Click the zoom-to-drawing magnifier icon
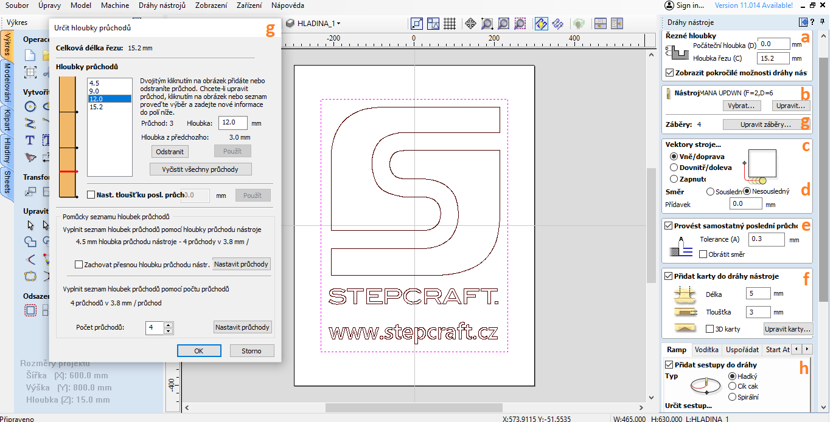 tap(503, 24)
